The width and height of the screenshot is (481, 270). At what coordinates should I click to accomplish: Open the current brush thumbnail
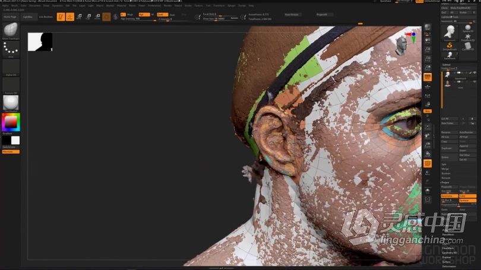coord(11,30)
